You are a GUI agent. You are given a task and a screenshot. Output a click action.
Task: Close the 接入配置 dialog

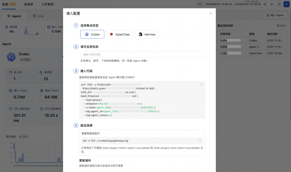211,13
